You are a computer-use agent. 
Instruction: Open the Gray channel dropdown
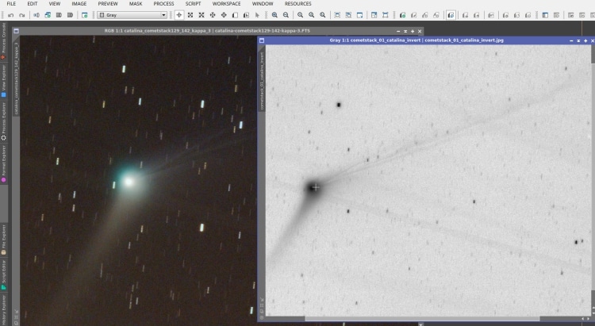(x=132, y=15)
